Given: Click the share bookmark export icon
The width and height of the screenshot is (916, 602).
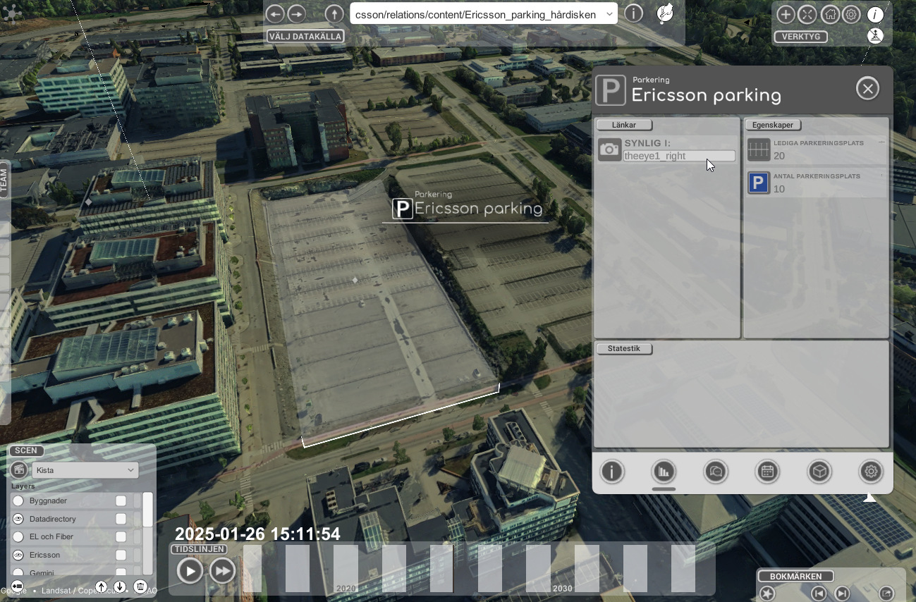Looking at the screenshot, I should coord(886,594).
